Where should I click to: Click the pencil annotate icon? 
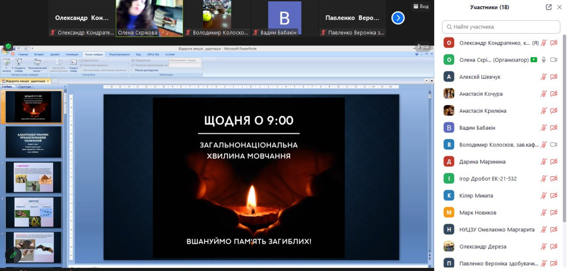point(13,255)
